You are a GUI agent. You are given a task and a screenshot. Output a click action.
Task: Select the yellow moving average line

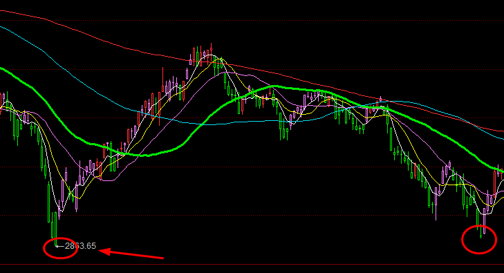pos(80,198)
